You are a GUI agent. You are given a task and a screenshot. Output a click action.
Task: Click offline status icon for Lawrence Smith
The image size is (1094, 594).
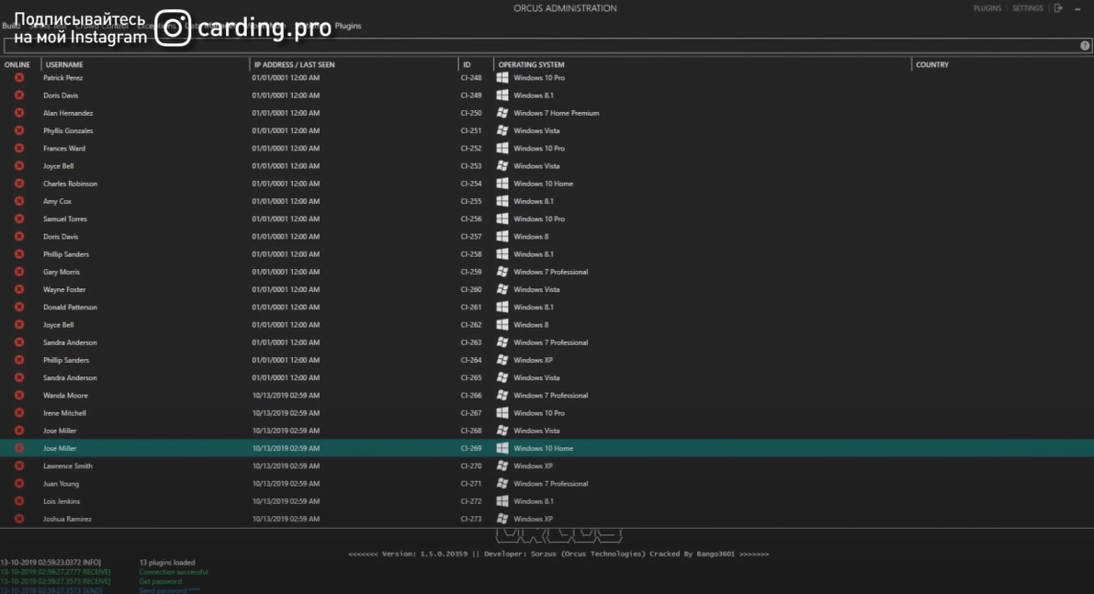(19, 465)
